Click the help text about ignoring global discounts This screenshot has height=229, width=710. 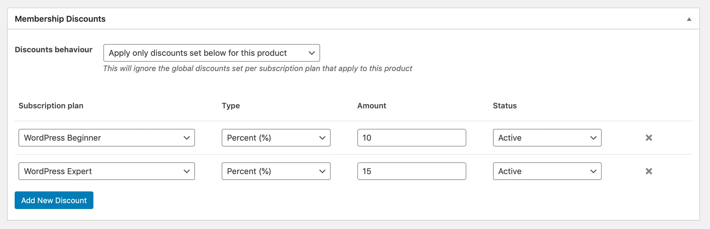(x=258, y=68)
